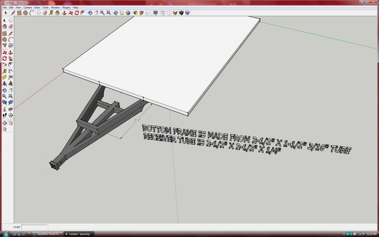Open Get Models from 3D Warehouse
Screen dimensions: 379x237
(135, 13)
